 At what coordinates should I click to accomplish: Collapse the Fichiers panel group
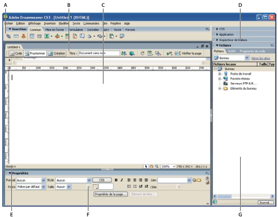coord(217,45)
